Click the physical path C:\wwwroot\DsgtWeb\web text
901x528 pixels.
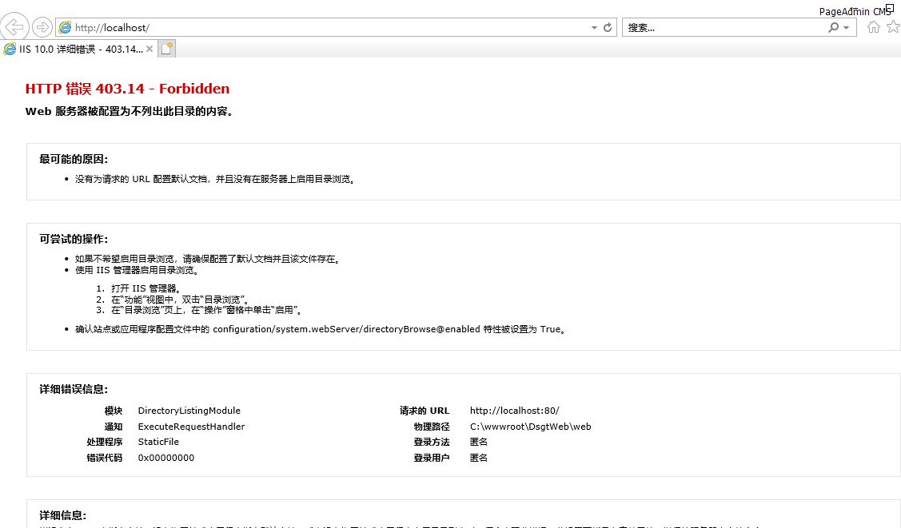click(530, 427)
